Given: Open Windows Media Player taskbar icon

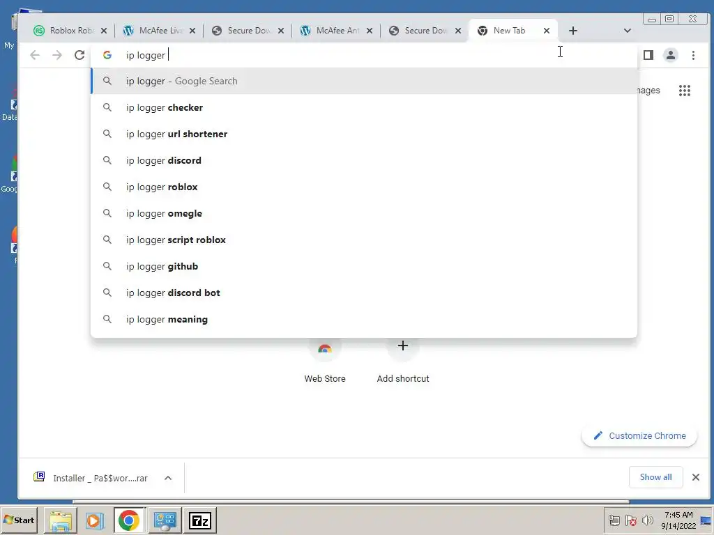Looking at the screenshot, I should coord(94,520).
